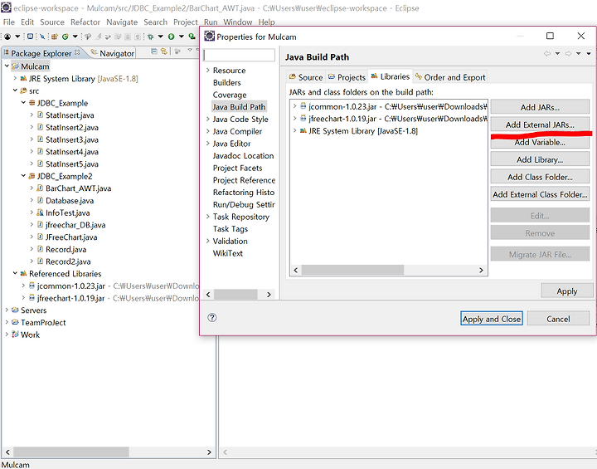Click Apply and Close
Image resolution: width=597 pixels, height=469 pixels.
point(492,319)
